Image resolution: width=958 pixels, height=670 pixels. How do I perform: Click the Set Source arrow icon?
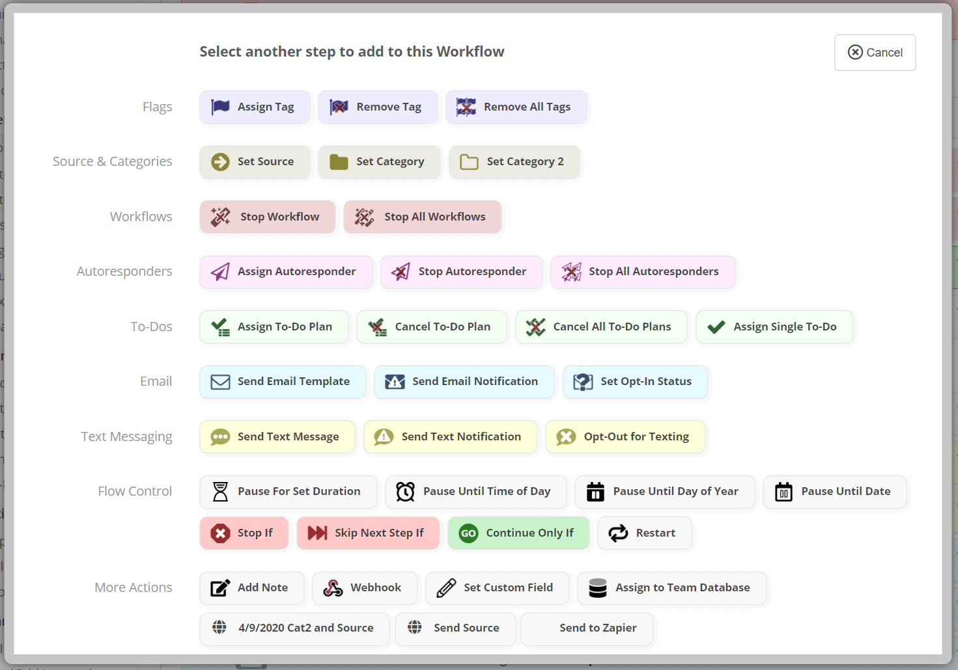click(220, 161)
